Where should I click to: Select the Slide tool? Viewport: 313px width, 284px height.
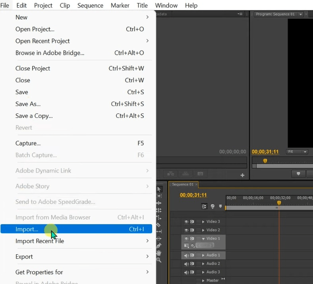coord(159,238)
